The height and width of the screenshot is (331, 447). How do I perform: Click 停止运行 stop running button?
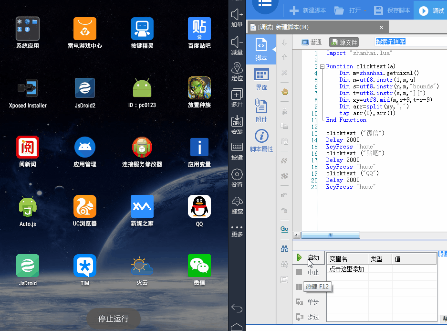click(114, 319)
